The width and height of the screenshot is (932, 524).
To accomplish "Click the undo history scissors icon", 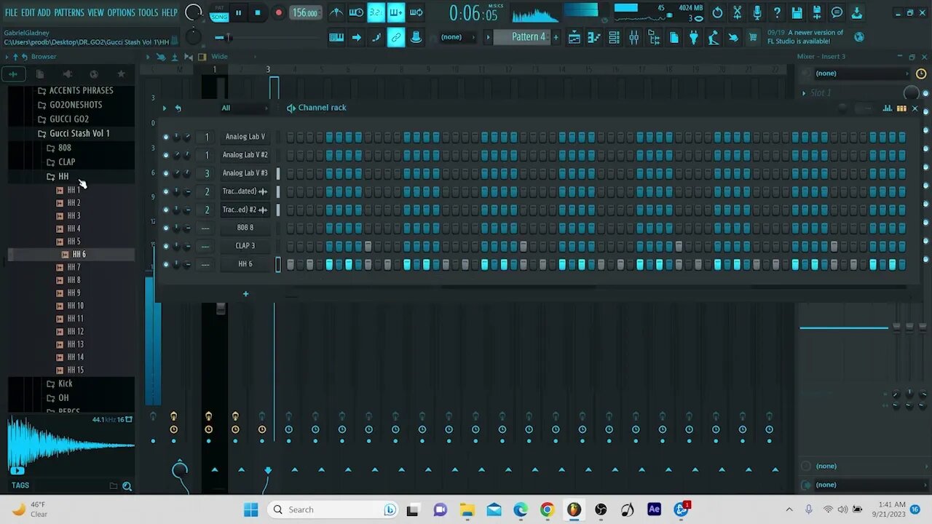I will tap(737, 12).
